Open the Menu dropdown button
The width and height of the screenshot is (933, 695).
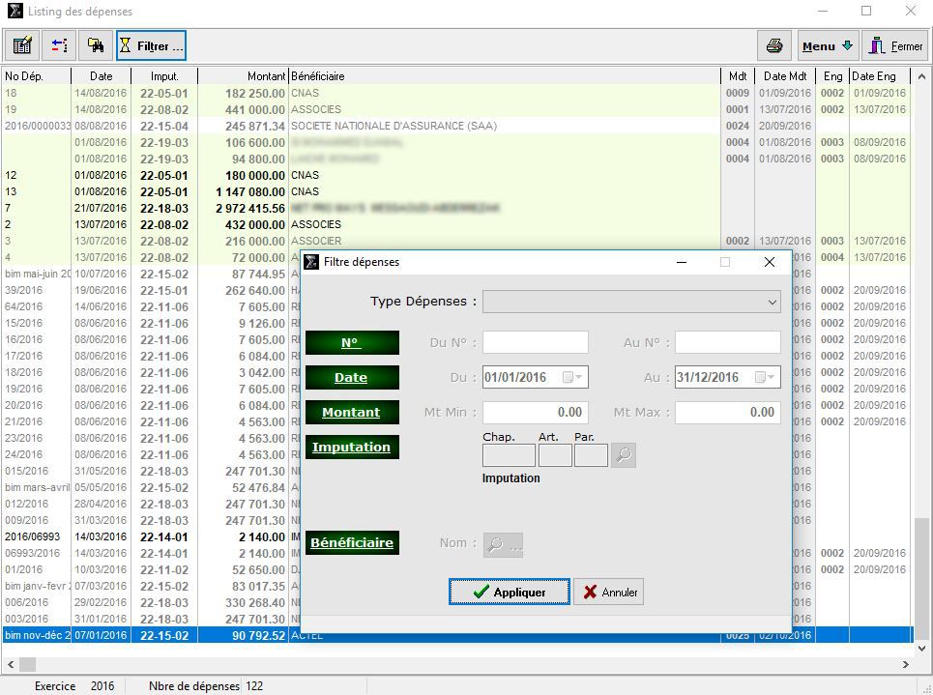click(x=828, y=45)
